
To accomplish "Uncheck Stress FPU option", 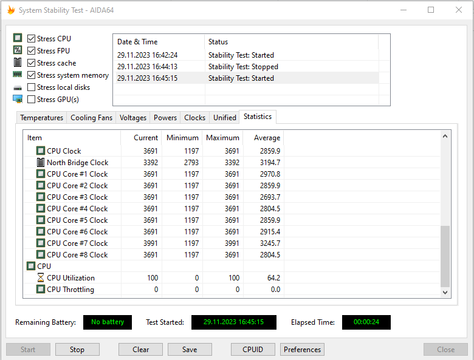I will (31, 50).
